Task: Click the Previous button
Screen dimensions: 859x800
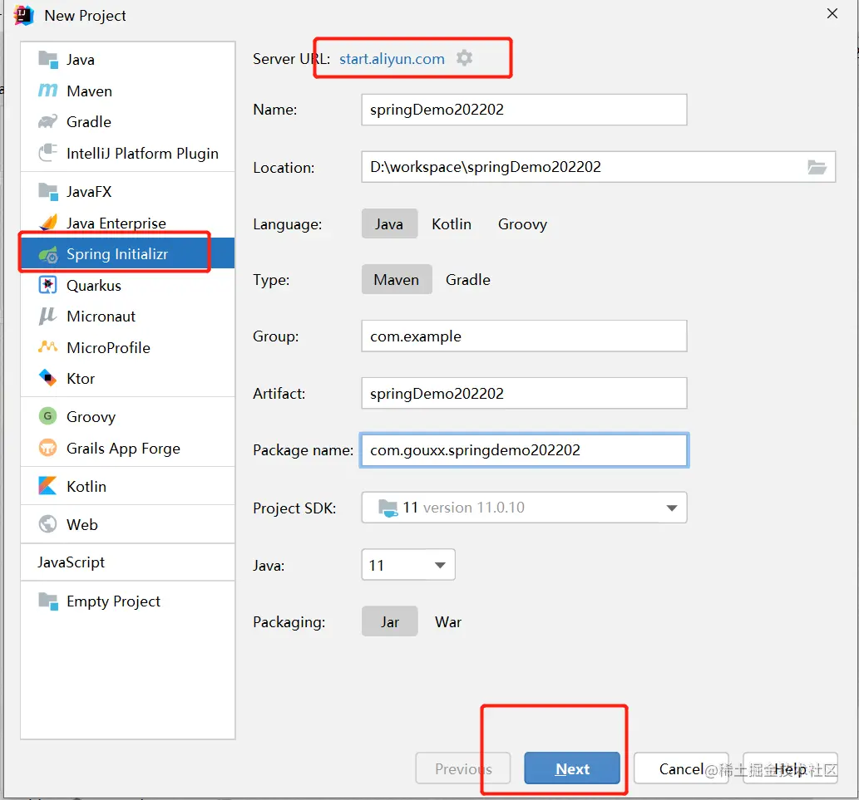Action: tap(463, 768)
